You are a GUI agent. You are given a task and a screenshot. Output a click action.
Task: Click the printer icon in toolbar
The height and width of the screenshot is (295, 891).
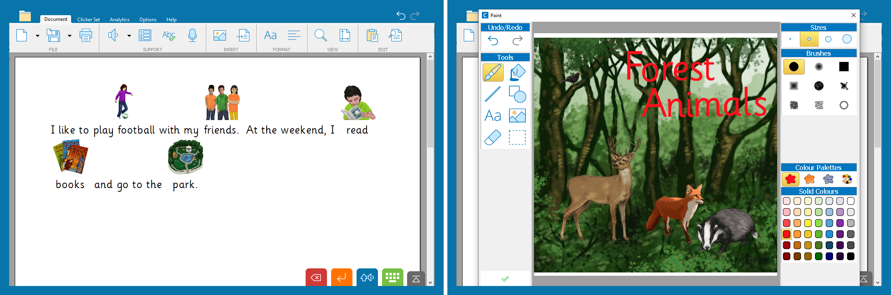pyautogui.click(x=85, y=36)
